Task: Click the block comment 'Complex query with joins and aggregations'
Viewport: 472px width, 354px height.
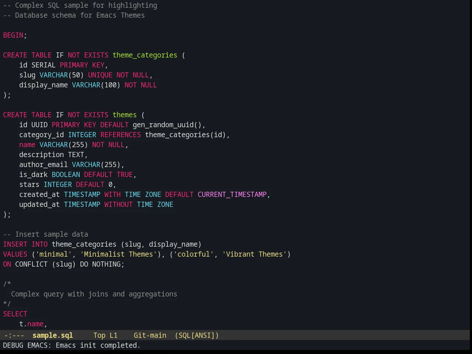Action: 94,294
